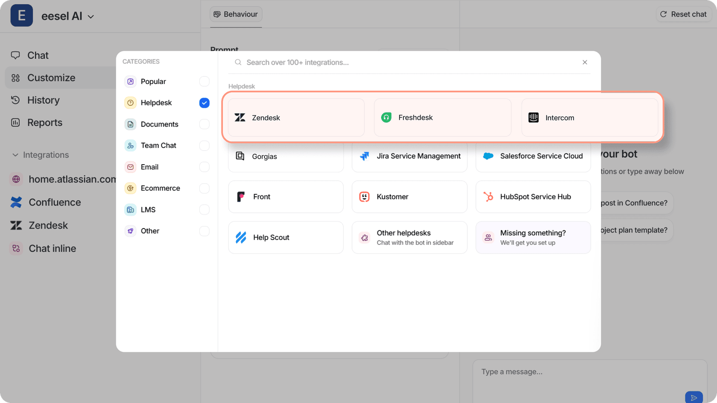Image resolution: width=717 pixels, height=403 pixels.
Task: Click the Salesforce cloud icon
Action: [x=488, y=156]
